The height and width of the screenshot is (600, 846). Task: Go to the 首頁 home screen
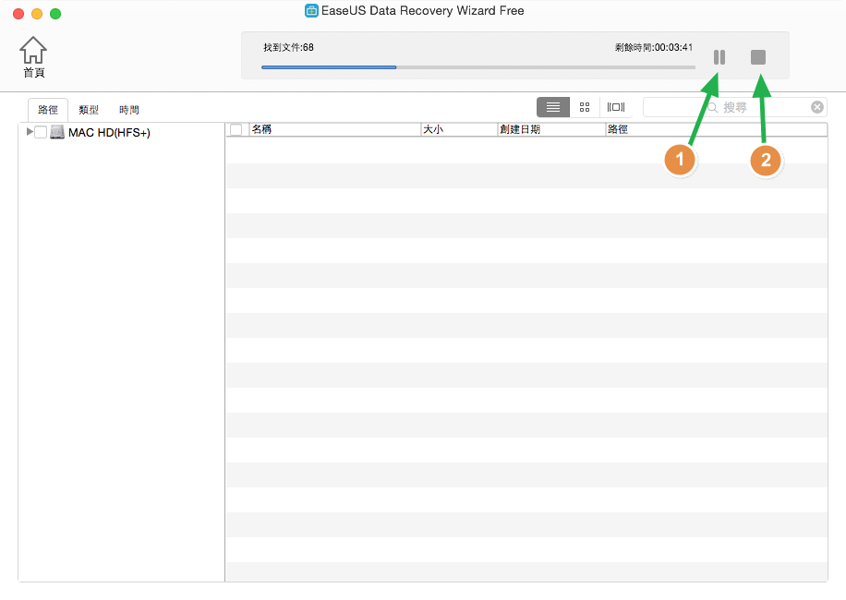tap(33, 56)
